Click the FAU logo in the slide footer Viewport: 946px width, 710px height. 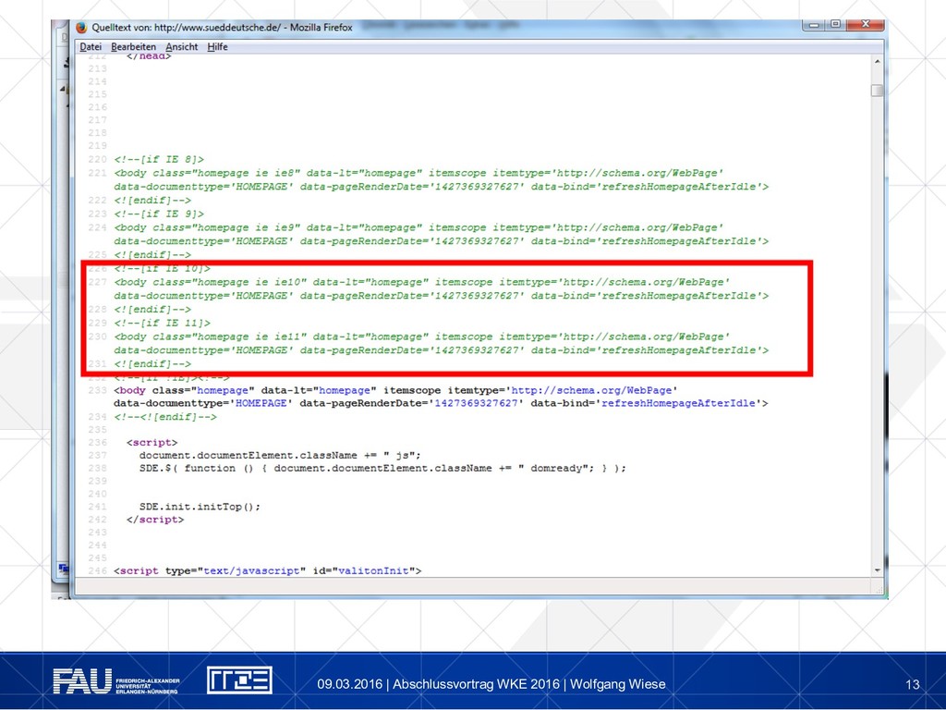pyautogui.click(x=115, y=681)
